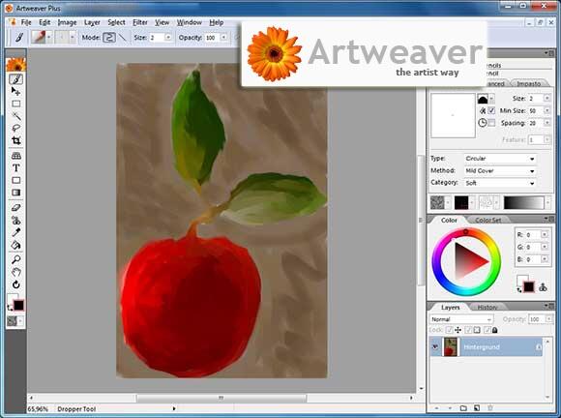The image size is (561, 418).
Task: Choose the Dropper eyedropper tool
Action: click(15, 232)
